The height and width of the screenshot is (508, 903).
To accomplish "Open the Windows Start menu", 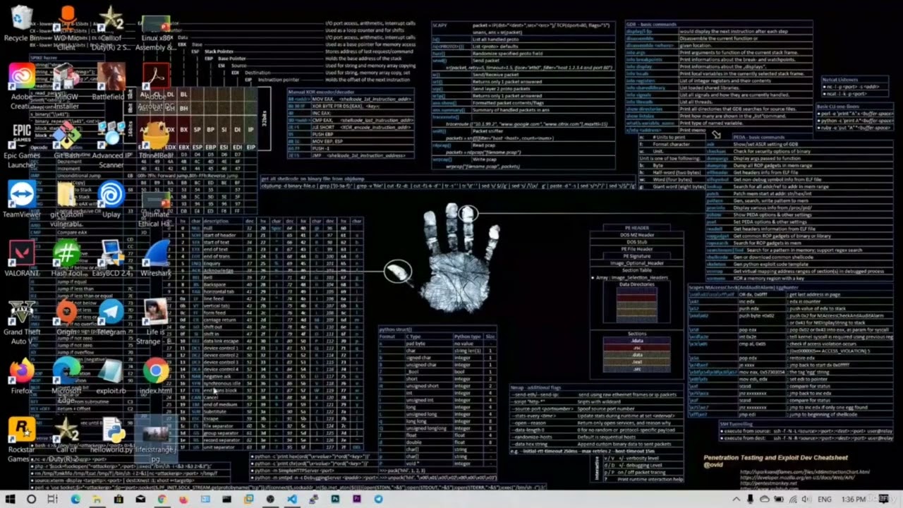I will pyautogui.click(x=10, y=499).
